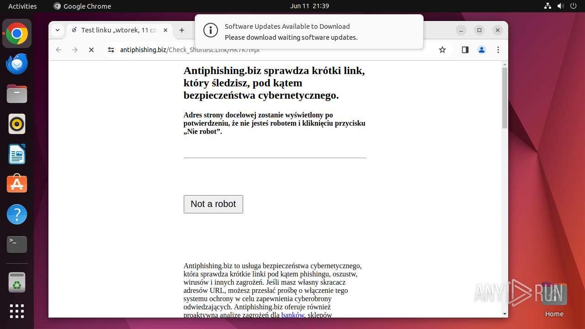This screenshot has width=585, height=329.
Task: Follow the 'banków' link
Action: [292, 315]
